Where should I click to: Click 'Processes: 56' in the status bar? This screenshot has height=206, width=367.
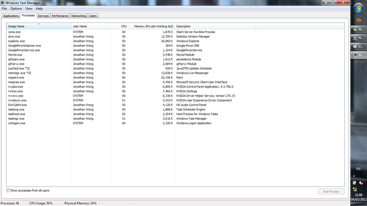coord(10,203)
